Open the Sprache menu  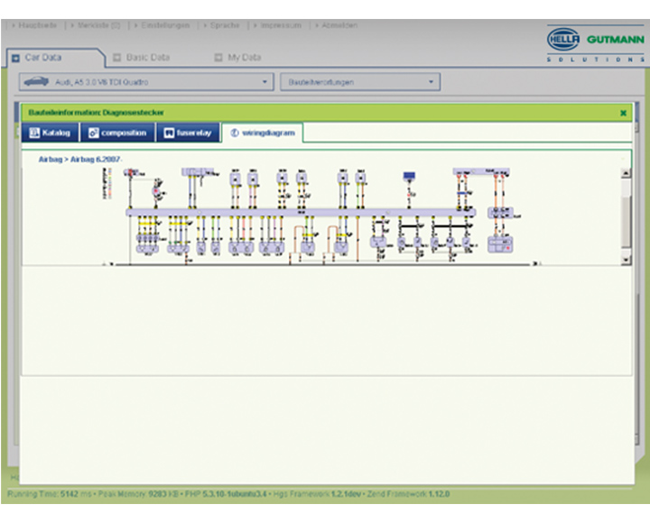pyautogui.click(x=225, y=25)
